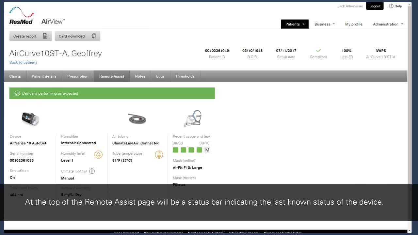418x235 pixels.
Task: Expand the Patients dropdown menu
Action: [x=295, y=24]
